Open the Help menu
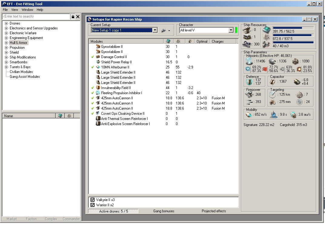325x225 pixels. pos(40,10)
